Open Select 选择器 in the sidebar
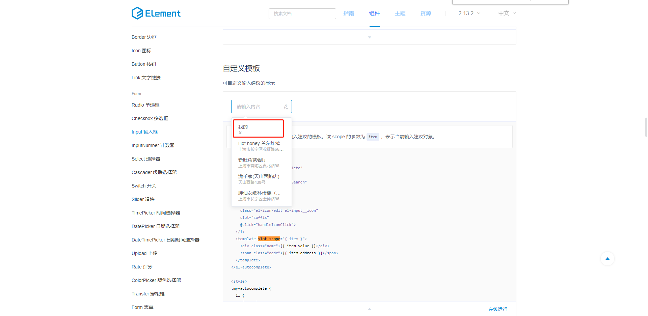Screen dimensions: 648x316 pyautogui.click(x=146, y=159)
